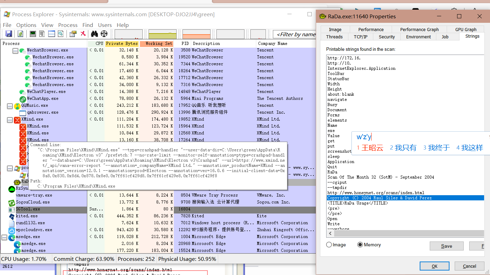Switch to the Image tab
Viewport: 490px width, 275px height.
335,29
